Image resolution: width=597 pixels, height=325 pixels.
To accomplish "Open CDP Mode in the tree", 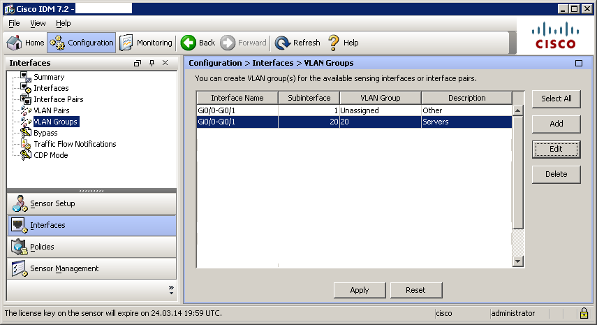I will [51, 155].
